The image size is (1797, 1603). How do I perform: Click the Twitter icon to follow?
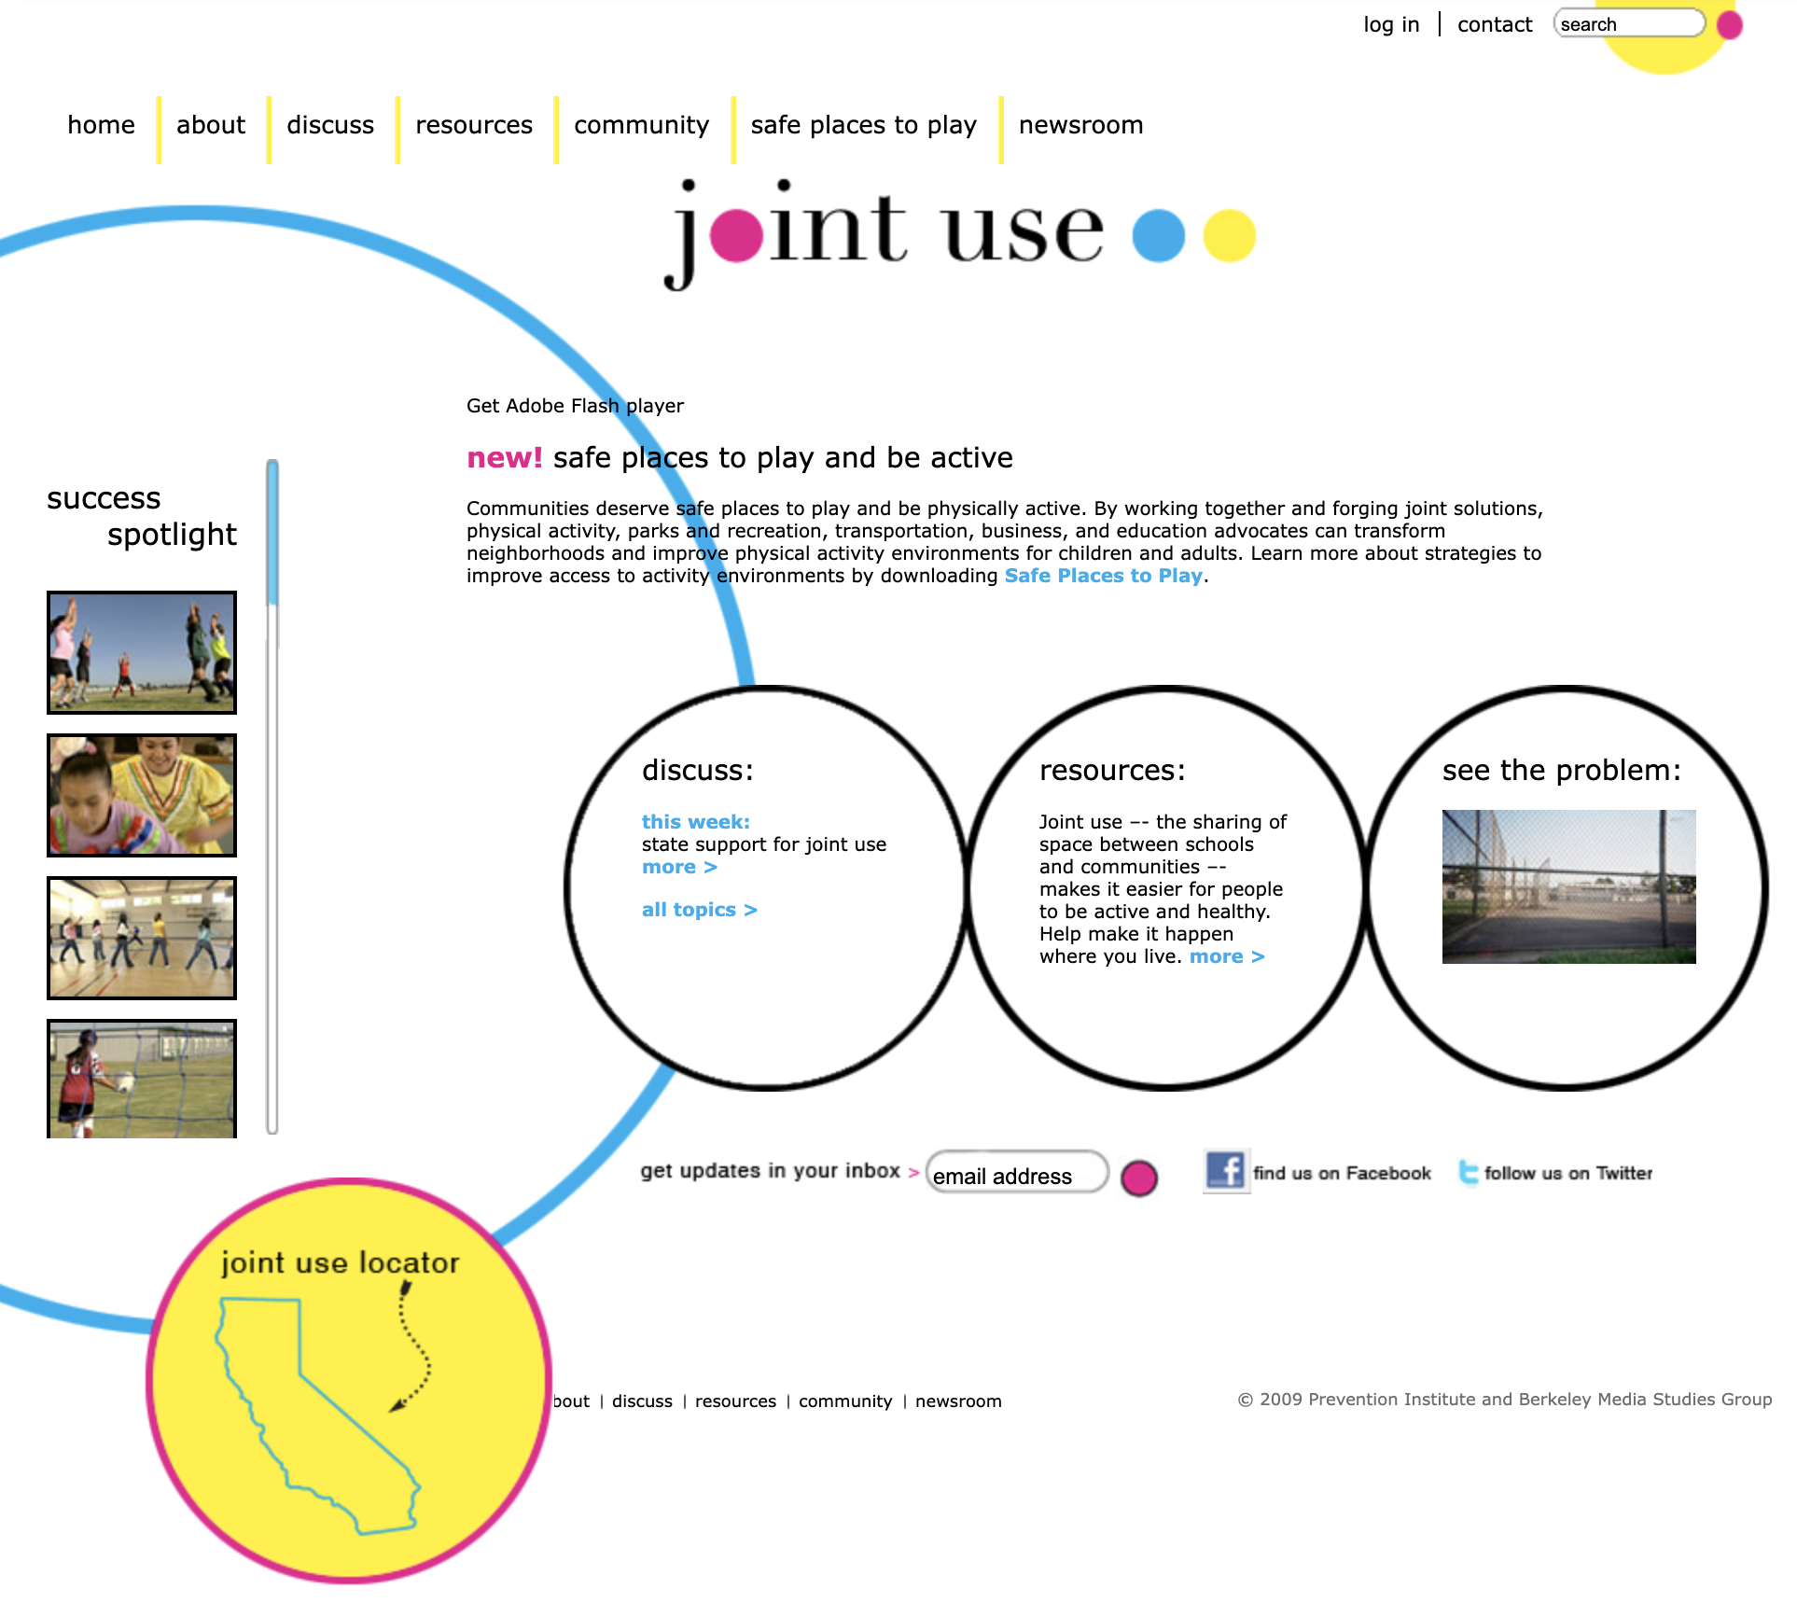[x=1468, y=1173]
